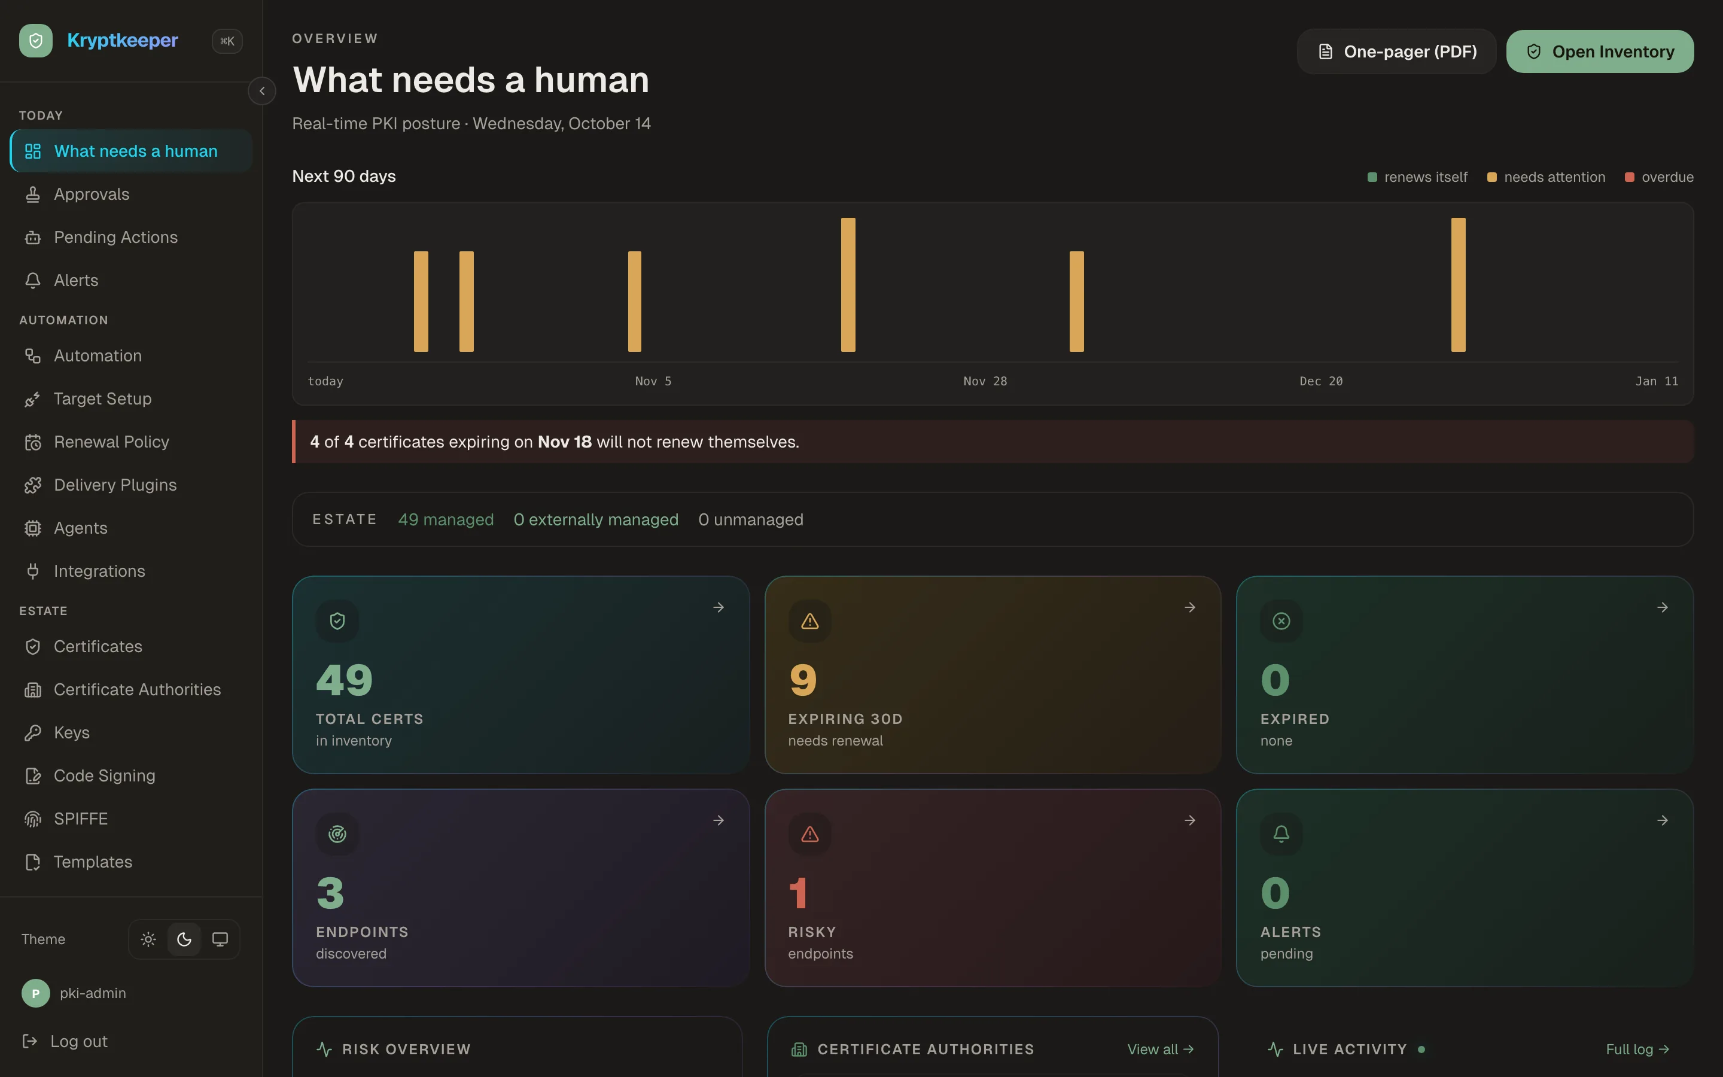Click the Integrations plug icon

pyautogui.click(x=33, y=571)
